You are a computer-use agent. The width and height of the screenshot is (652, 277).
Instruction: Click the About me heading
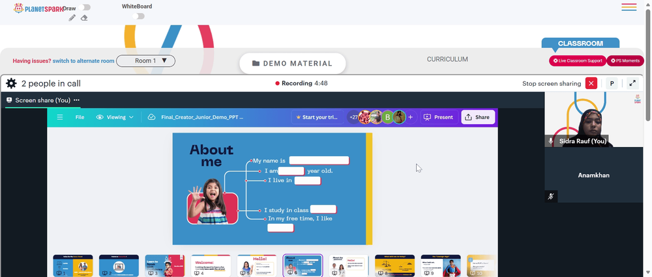point(211,155)
